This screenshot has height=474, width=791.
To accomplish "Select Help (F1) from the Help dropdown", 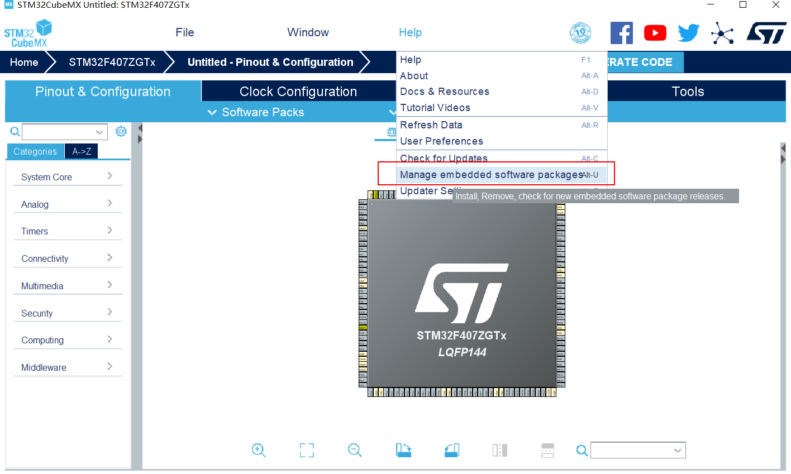I will tap(502, 60).
